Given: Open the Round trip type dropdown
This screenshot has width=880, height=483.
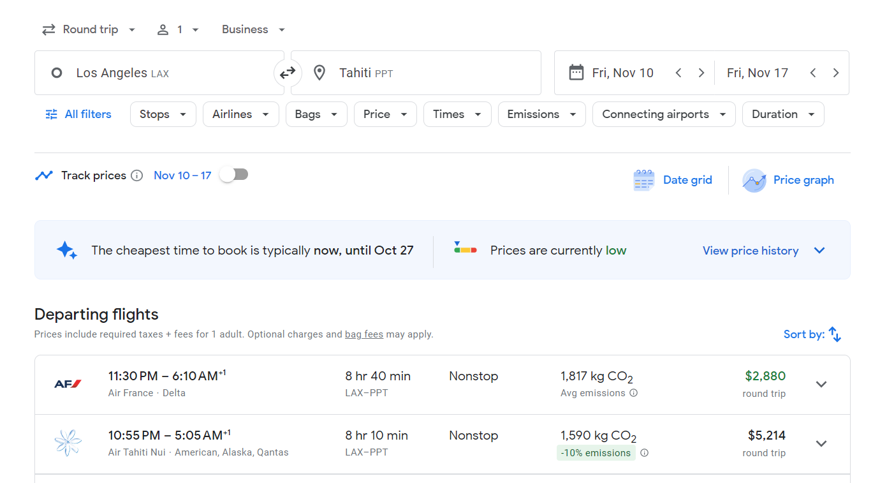Looking at the screenshot, I should click(89, 29).
